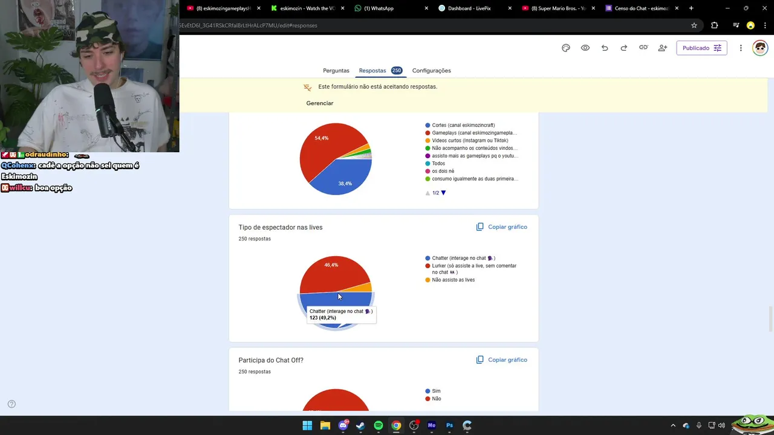Click the Chatter legend blue dot

[x=428, y=258]
